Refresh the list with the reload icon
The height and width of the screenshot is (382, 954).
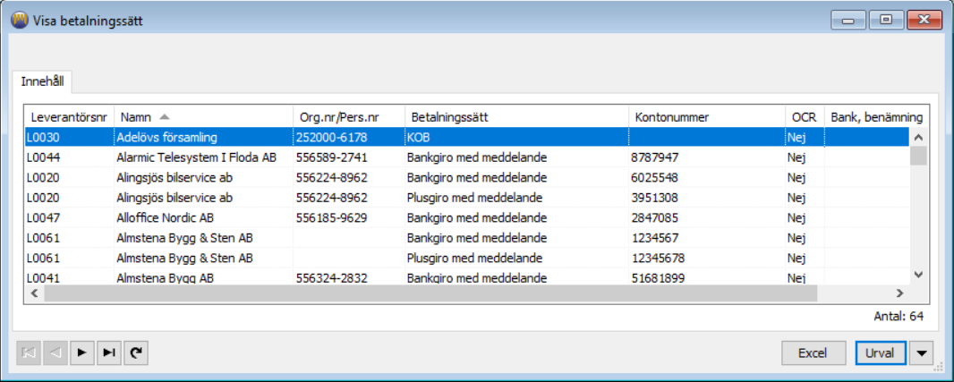[136, 352]
